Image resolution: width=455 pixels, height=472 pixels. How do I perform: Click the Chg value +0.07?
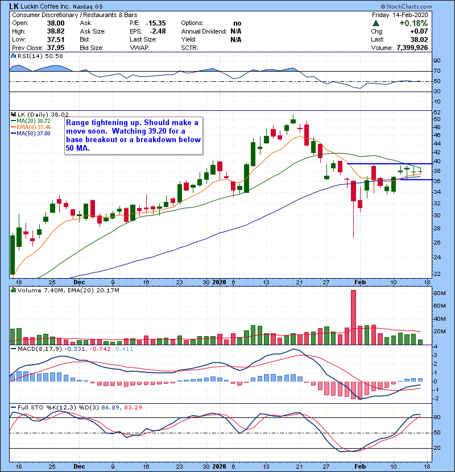[419, 31]
